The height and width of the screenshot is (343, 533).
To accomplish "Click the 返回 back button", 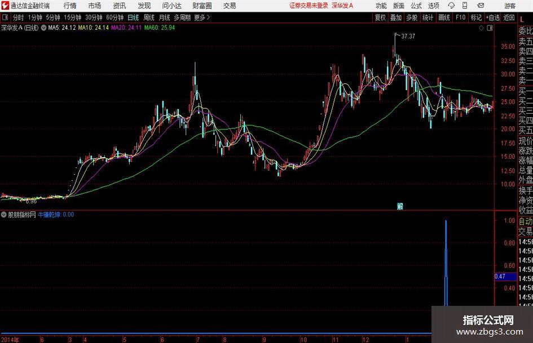I will click(509, 17).
